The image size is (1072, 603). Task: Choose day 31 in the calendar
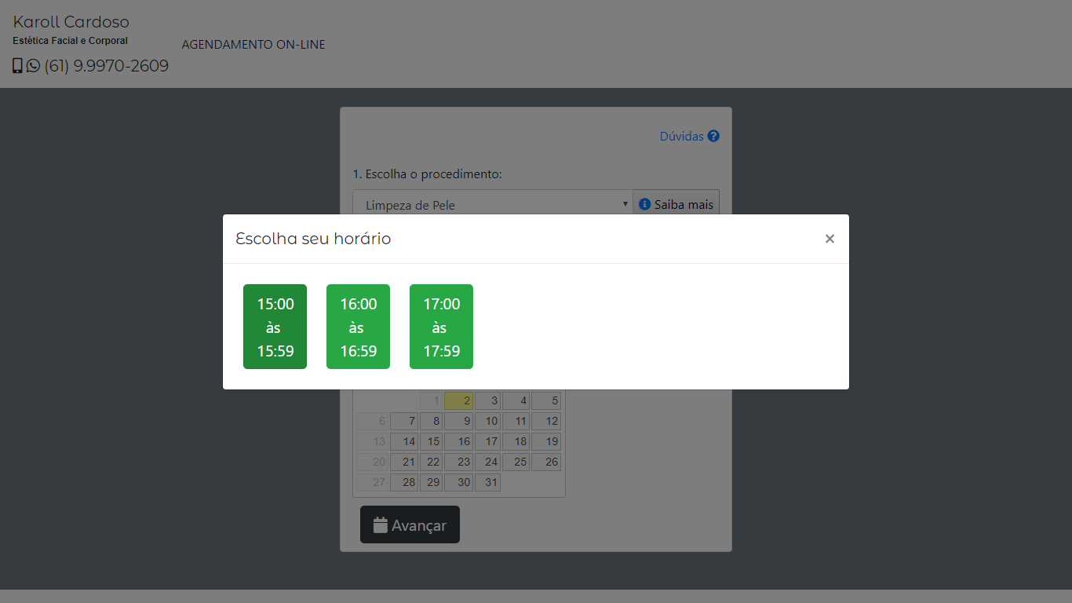488,483
